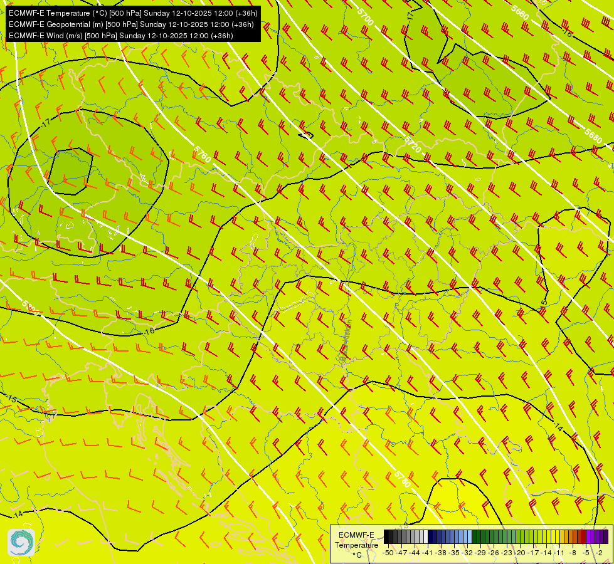Click the 5720 geopotential contour label

412,145
